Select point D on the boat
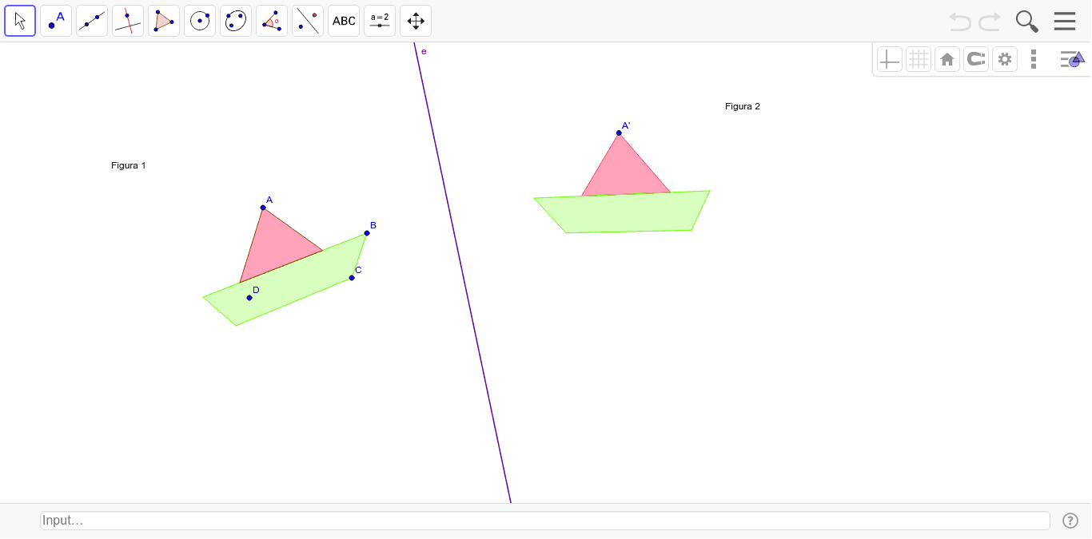The width and height of the screenshot is (1092, 539). pyautogui.click(x=249, y=298)
